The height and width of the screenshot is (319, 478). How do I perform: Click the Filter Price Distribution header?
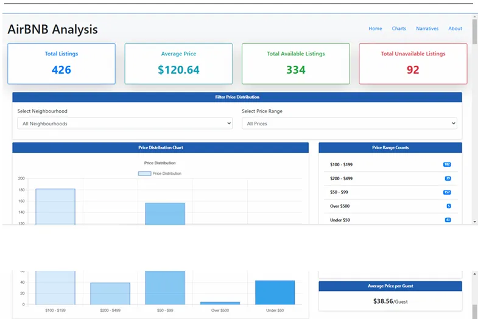[237, 97]
